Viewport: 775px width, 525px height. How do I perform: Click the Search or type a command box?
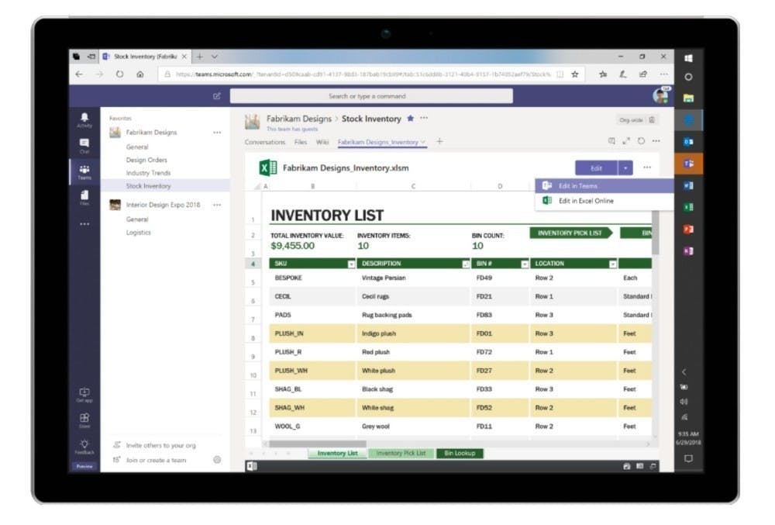click(371, 96)
